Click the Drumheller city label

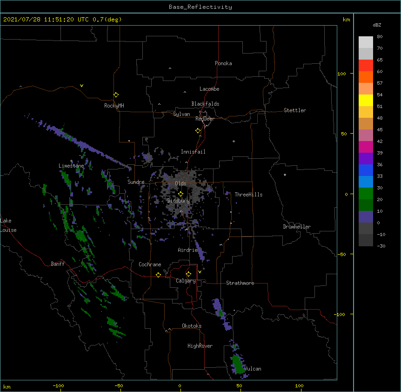click(x=297, y=227)
